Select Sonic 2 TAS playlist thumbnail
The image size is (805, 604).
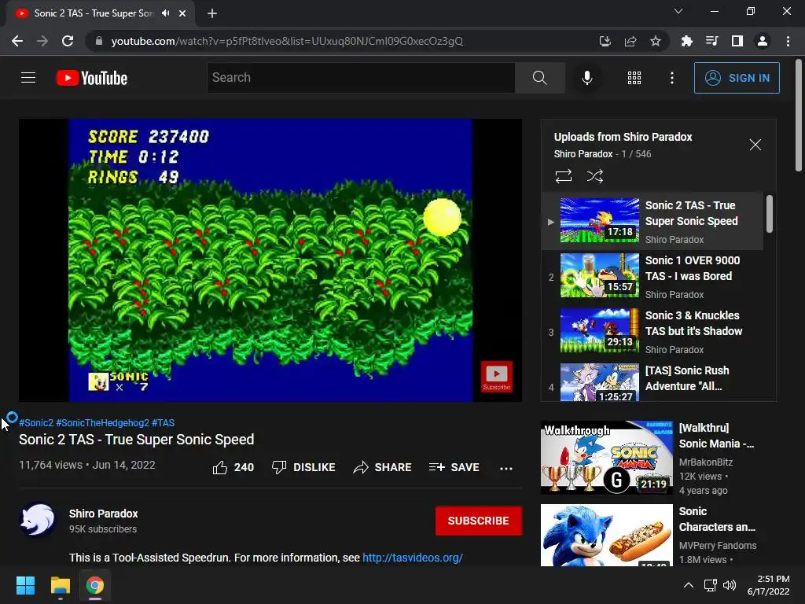point(600,220)
